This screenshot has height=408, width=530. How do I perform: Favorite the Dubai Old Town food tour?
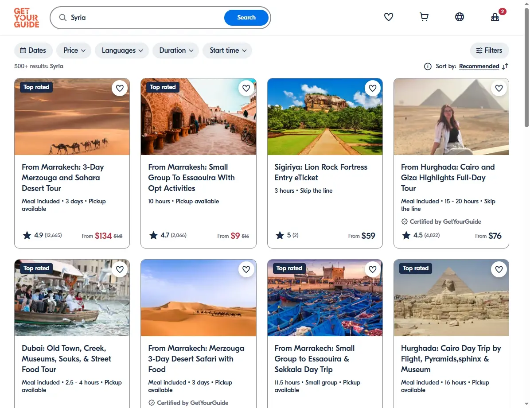tap(120, 269)
